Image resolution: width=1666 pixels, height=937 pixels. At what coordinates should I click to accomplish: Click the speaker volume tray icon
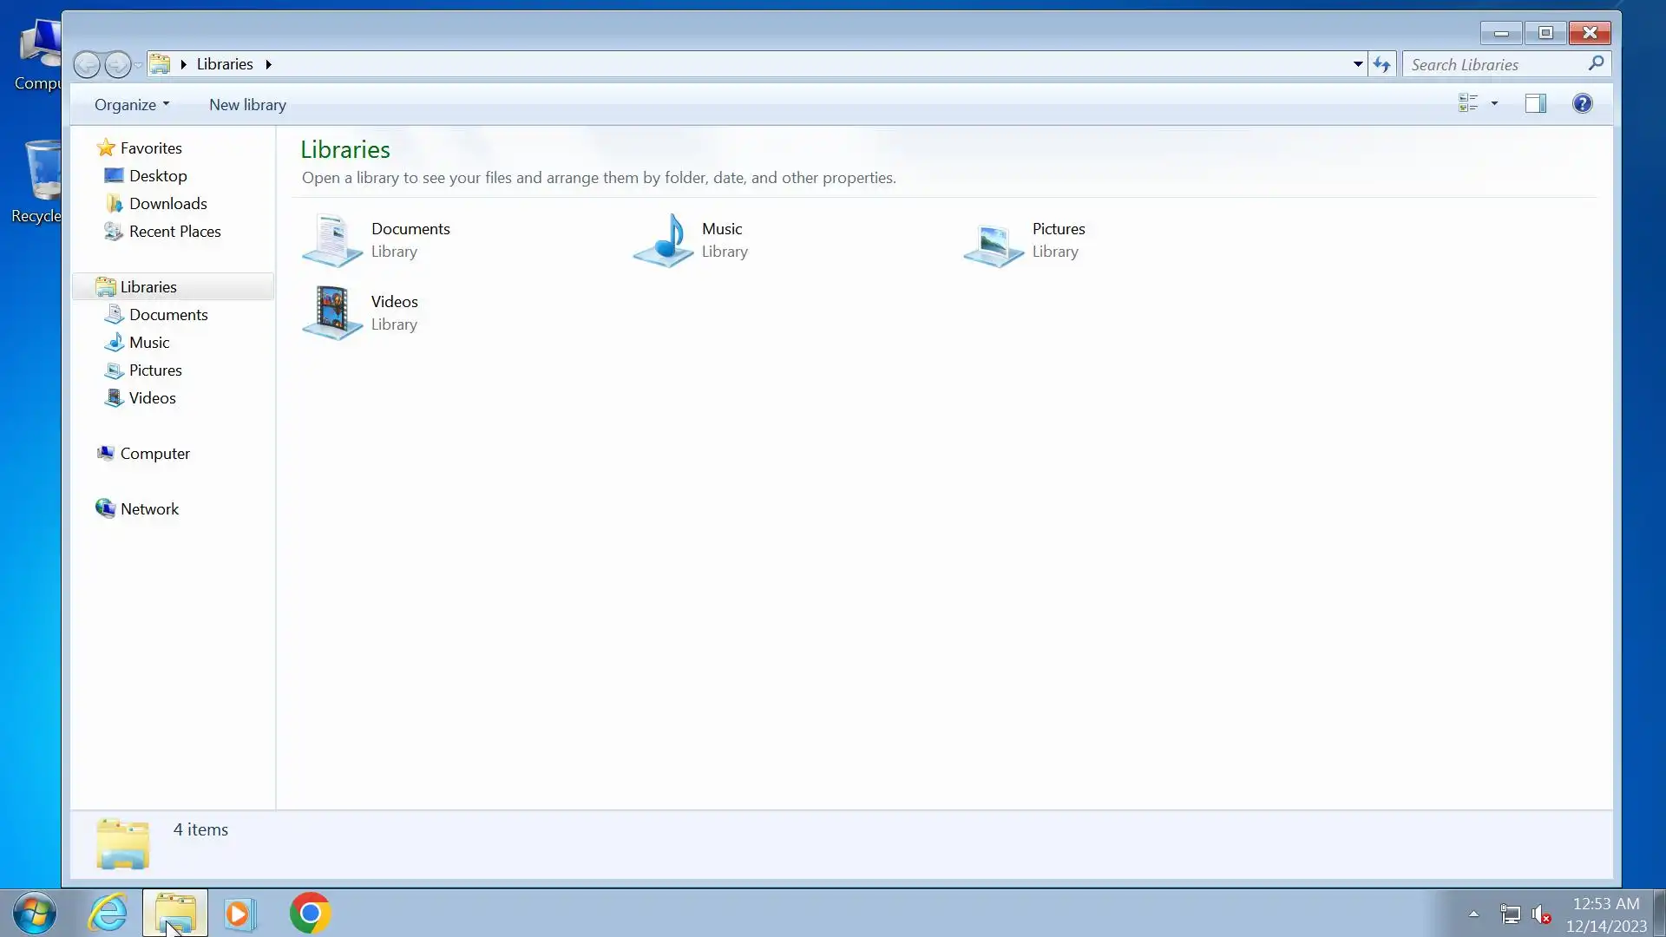pyautogui.click(x=1541, y=914)
